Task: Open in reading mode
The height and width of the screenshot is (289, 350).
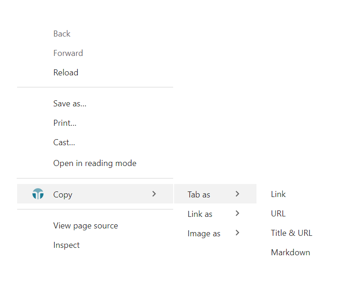Action: pyautogui.click(x=94, y=163)
